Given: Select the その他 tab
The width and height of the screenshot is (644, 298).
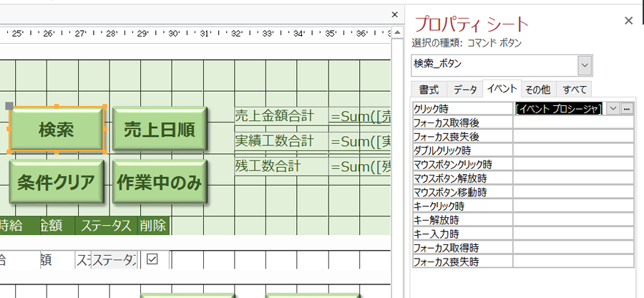Looking at the screenshot, I should (x=537, y=90).
